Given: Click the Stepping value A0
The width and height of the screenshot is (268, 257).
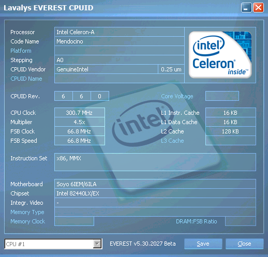Looking at the screenshot, I should 120,60.
